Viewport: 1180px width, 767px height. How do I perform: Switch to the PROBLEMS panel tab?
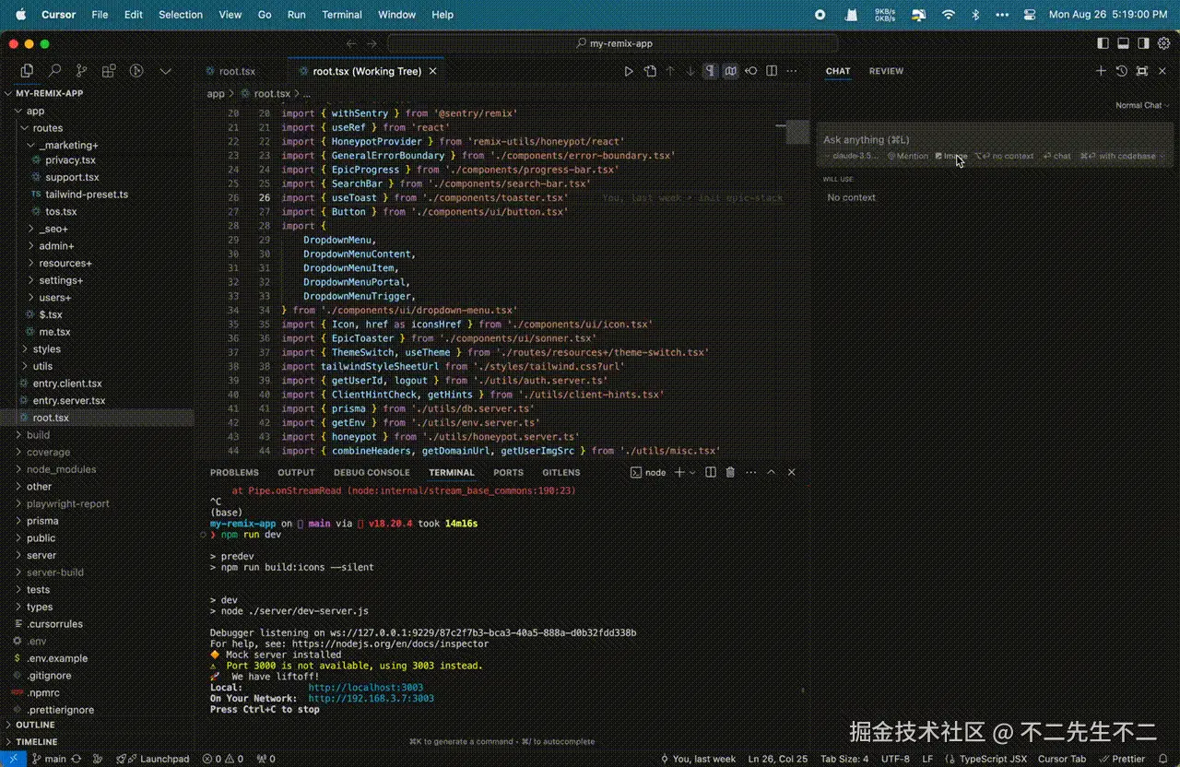pyautogui.click(x=234, y=472)
